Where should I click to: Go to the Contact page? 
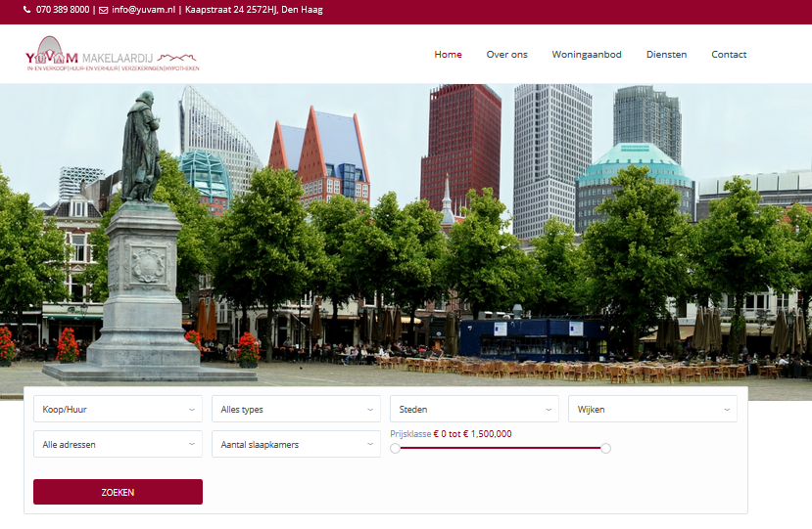click(x=729, y=55)
